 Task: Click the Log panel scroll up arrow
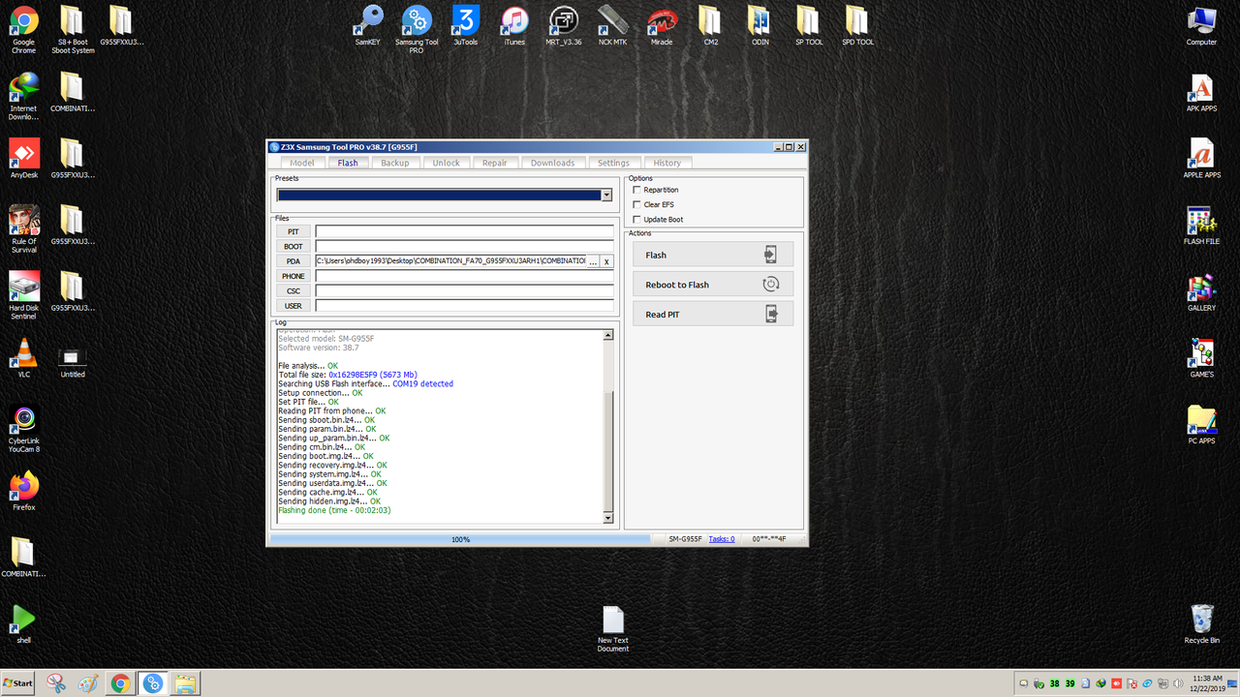tap(608, 336)
